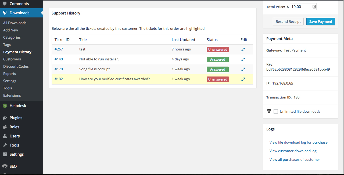This screenshot has width=344, height=175.
Task: Click the edit pencil for ticket #267
Action: (x=243, y=49)
